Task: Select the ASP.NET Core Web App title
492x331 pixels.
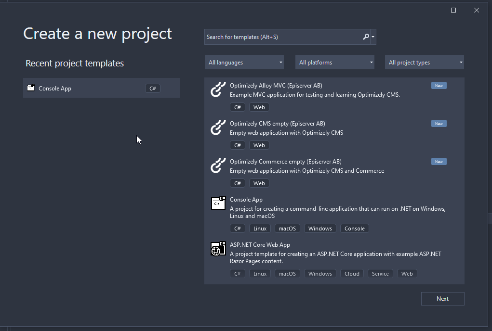Action: click(x=260, y=245)
